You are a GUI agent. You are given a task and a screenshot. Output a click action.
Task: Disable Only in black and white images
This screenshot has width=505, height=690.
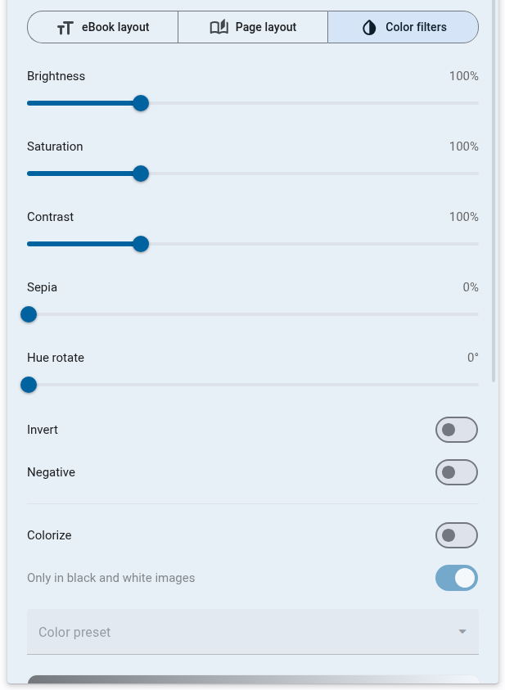pyautogui.click(x=456, y=578)
